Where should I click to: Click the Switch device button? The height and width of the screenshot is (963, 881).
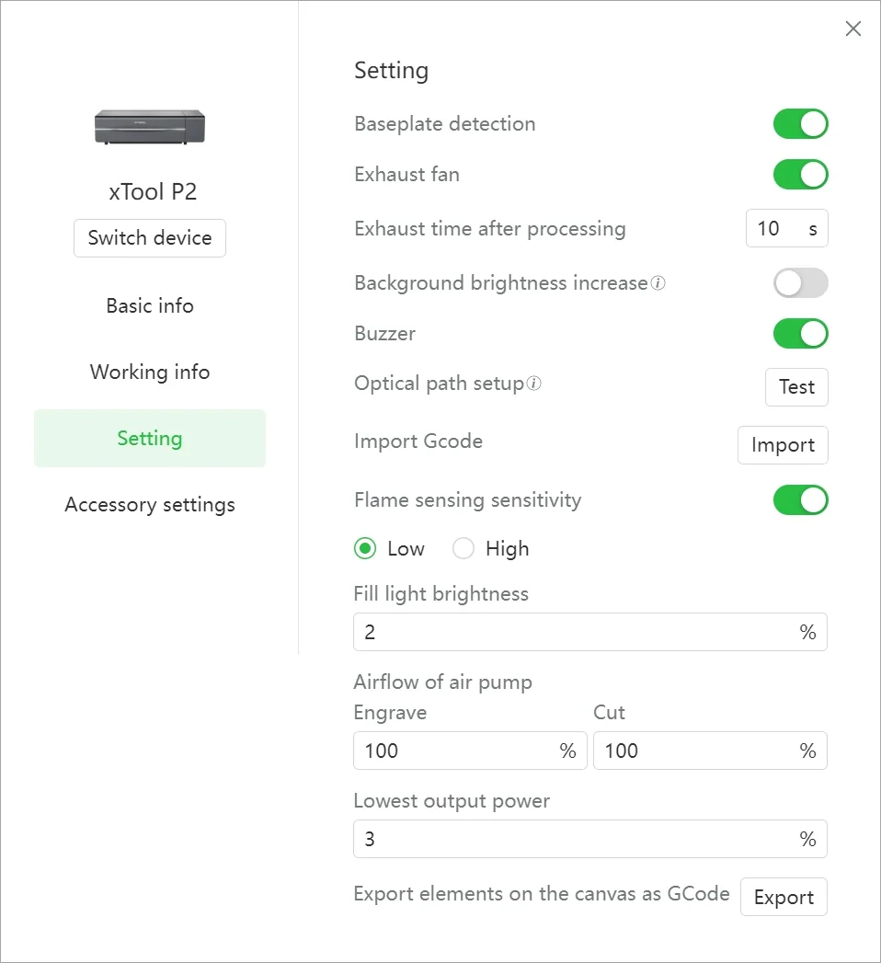point(150,237)
